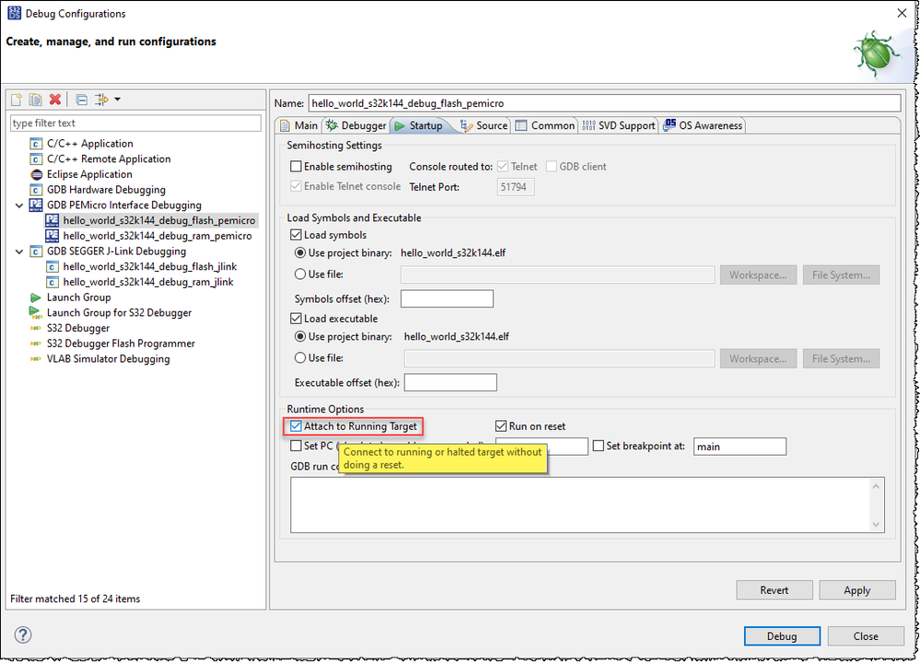Start debugging with the Debug button

tap(781, 635)
